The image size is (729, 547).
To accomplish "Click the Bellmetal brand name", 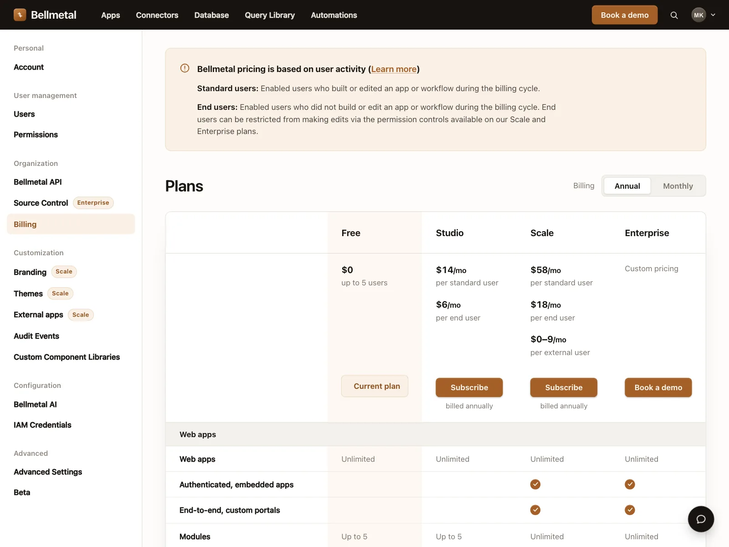I will 54,15.
